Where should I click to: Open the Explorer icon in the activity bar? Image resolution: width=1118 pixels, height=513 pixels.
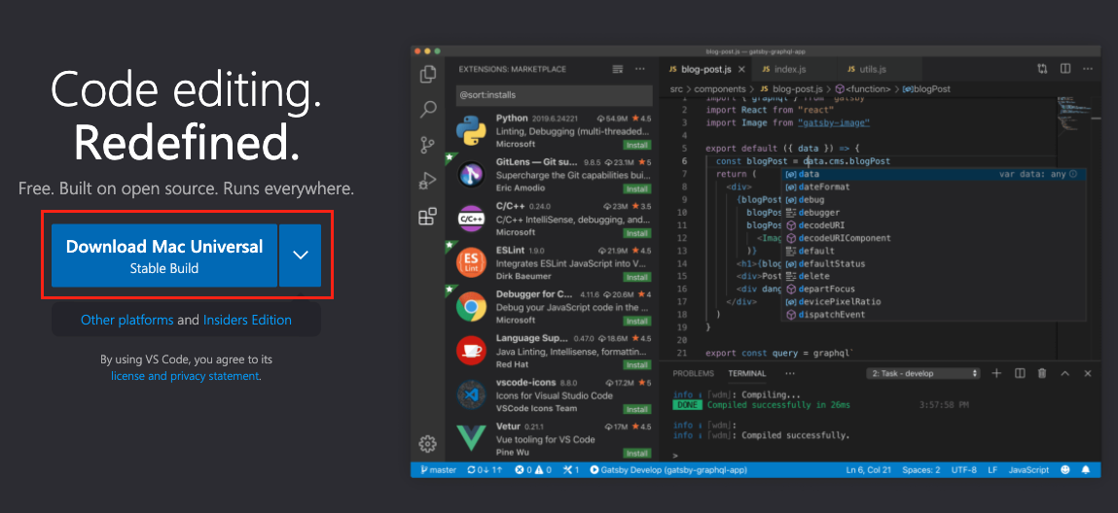[428, 74]
